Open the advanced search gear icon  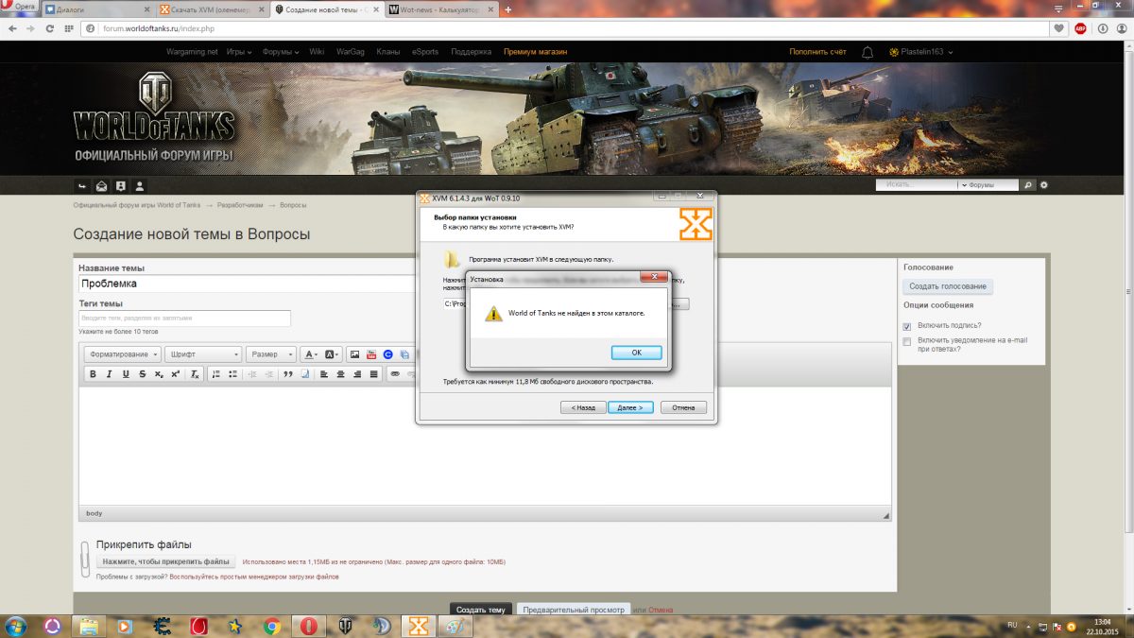(1044, 185)
